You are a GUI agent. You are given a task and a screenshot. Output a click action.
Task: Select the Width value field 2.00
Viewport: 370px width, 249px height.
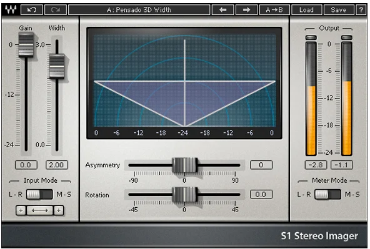[57, 165]
